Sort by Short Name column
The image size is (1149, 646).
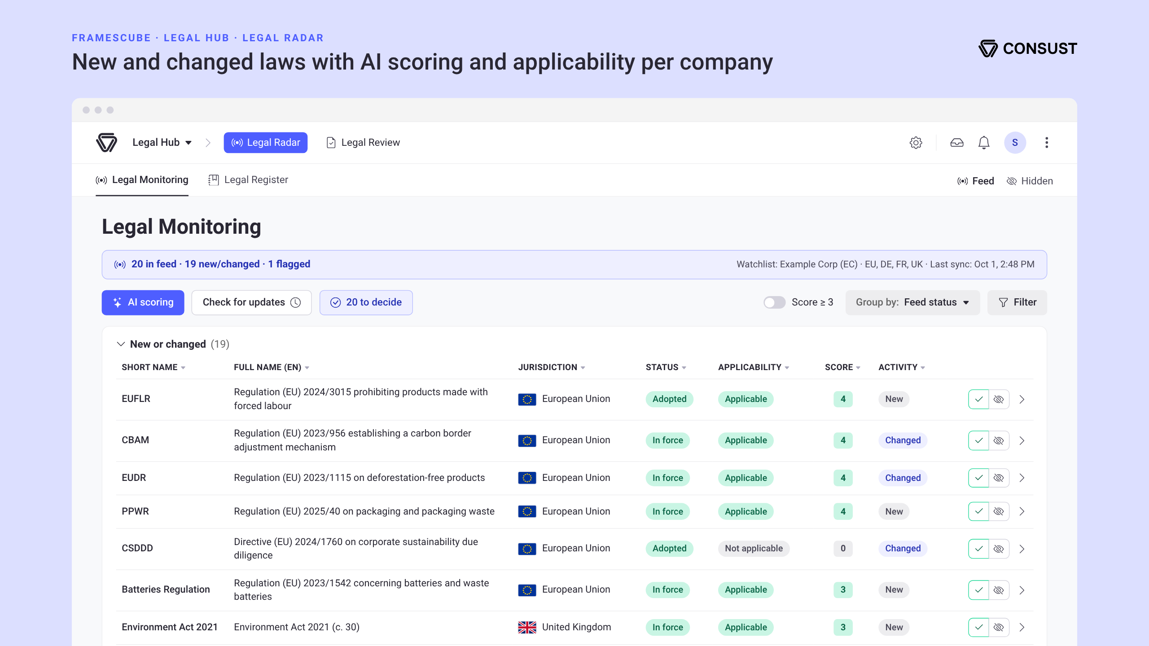(x=153, y=367)
